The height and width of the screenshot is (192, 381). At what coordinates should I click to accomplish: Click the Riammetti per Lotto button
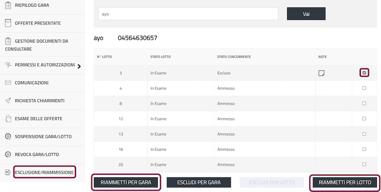(345, 182)
